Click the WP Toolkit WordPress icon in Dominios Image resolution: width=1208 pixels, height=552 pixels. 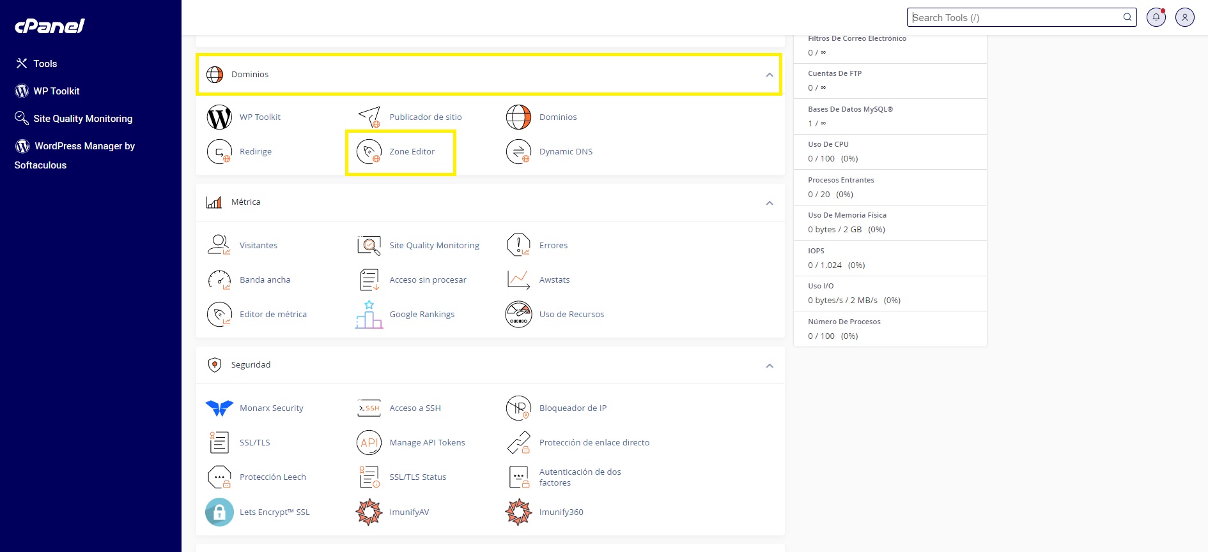click(x=219, y=117)
